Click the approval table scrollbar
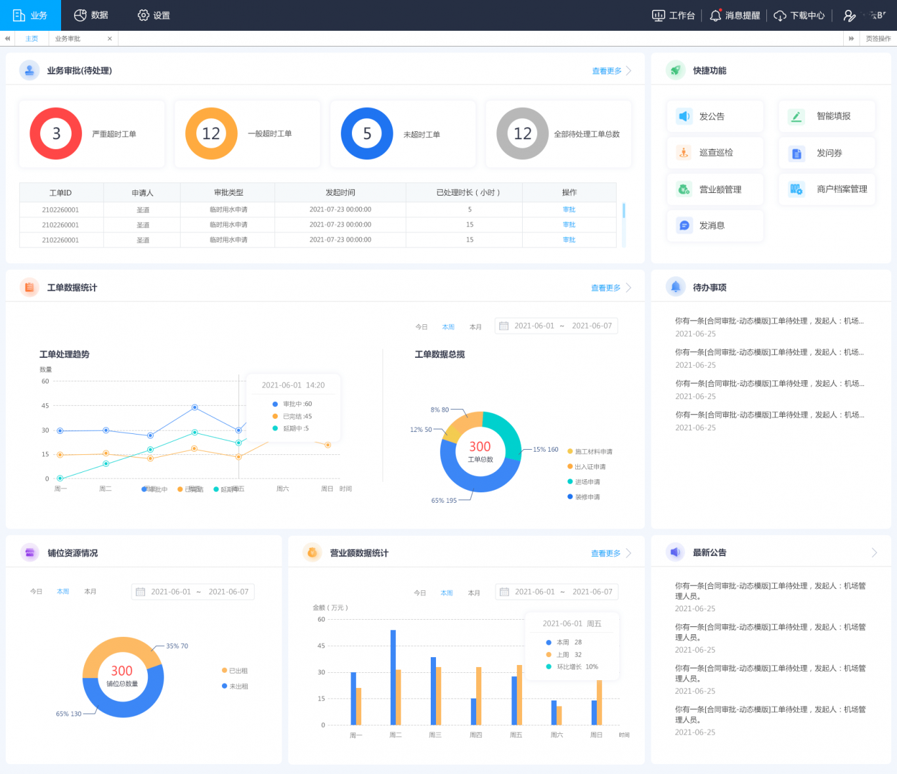The height and width of the screenshot is (774, 897). (624, 211)
